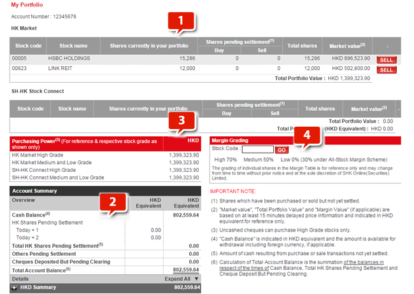This screenshot has height=294, width=414.
Task: Click LINK REIT shares in portfolio value 12,000
Action: tap(187, 68)
